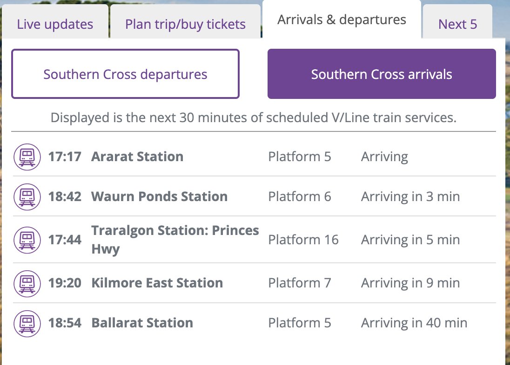Click train icon beside Ararat Station

(x=27, y=157)
